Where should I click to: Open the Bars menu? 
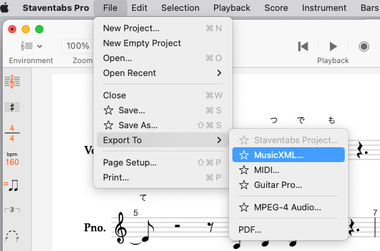click(370, 7)
